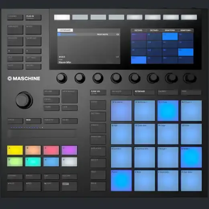
Task: Hit pad 1 Undo
Action: click(x=121, y=180)
